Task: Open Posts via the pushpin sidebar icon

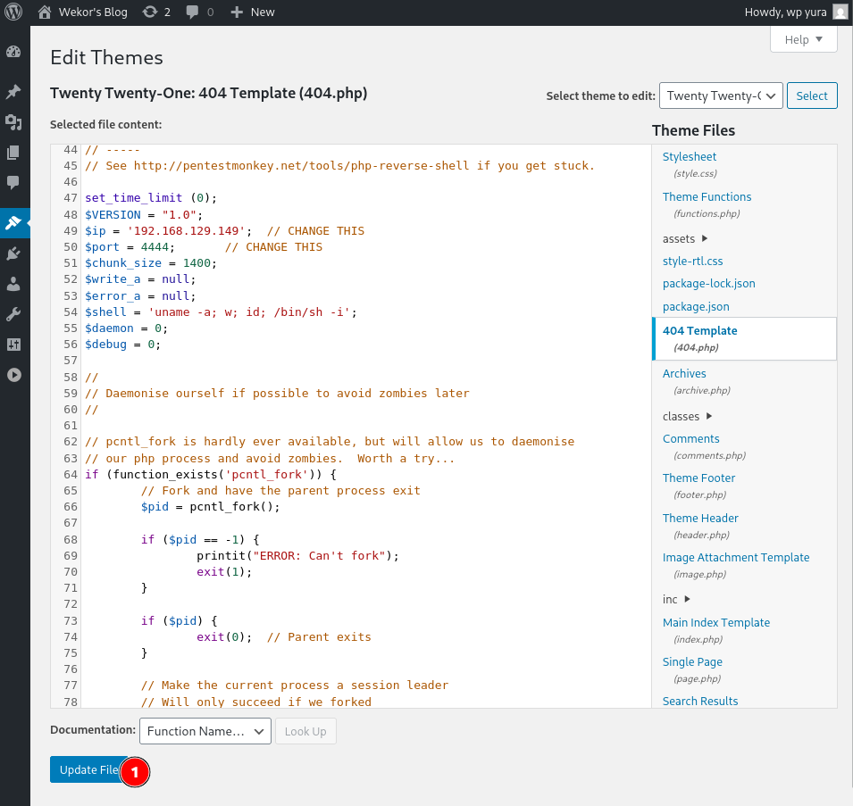Action: pyautogui.click(x=13, y=91)
